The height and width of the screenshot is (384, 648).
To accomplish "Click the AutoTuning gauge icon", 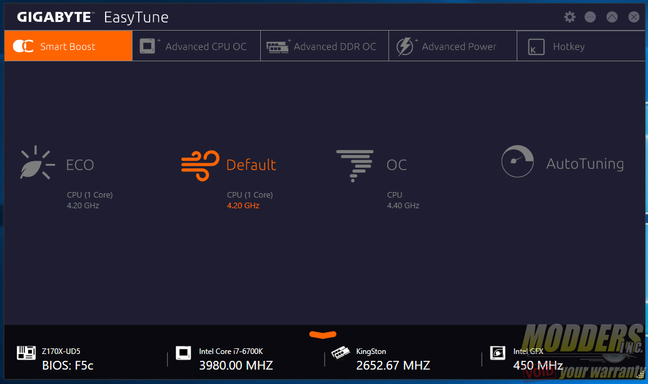I will (517, 161).
